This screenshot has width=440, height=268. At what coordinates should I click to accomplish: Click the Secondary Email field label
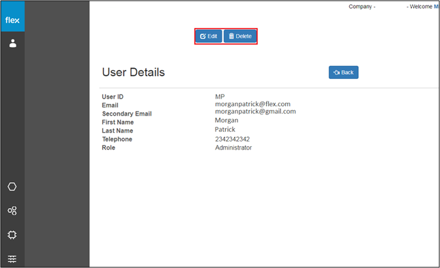click(x=127, y=114)
